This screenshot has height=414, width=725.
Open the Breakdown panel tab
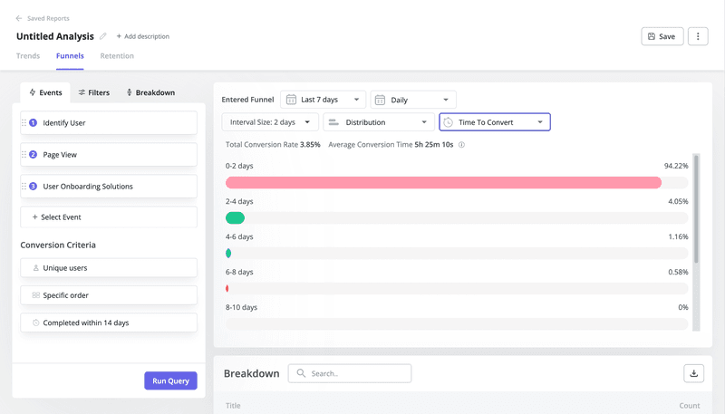(x=150, y=92)
